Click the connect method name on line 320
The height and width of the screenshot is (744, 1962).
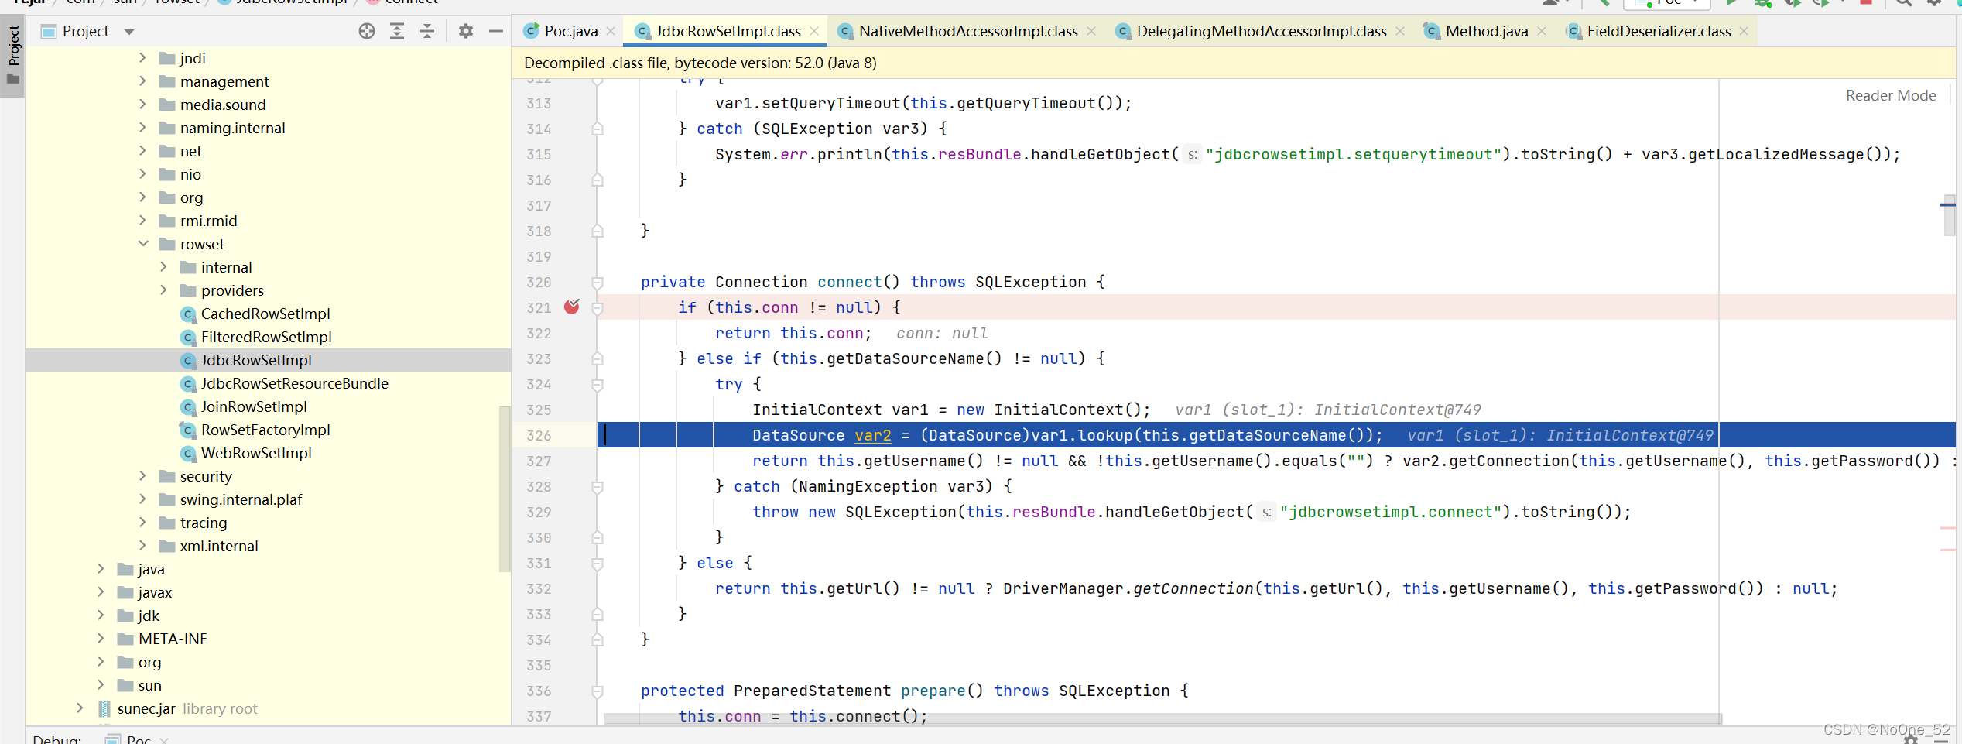coord(849,282)
